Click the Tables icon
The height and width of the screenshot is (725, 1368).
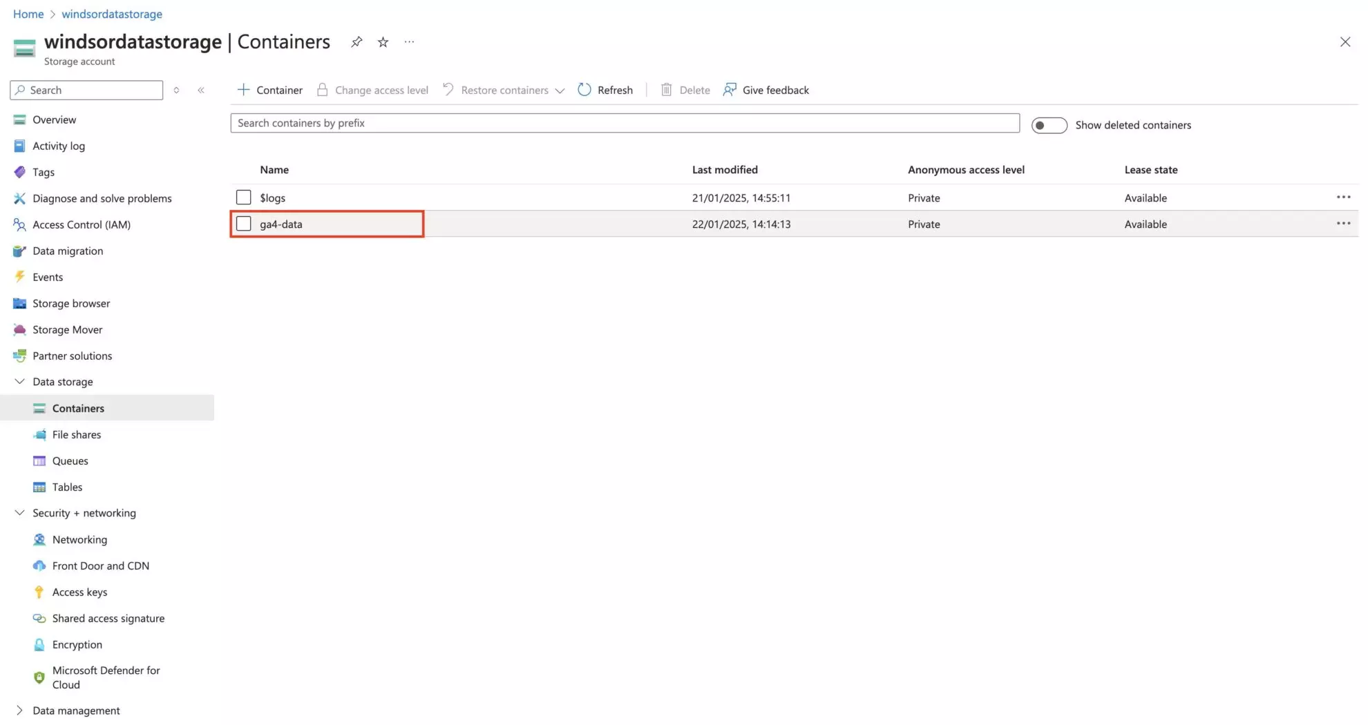(x=39, y=487)
